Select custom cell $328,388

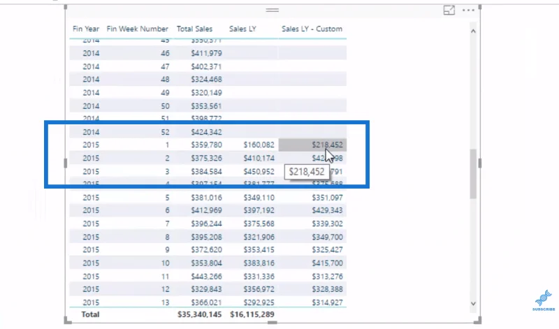(327, 289)
